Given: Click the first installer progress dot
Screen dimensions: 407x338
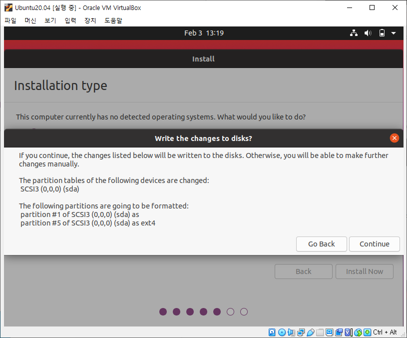Looking at the screenshot, I should [x=163, y=312].
